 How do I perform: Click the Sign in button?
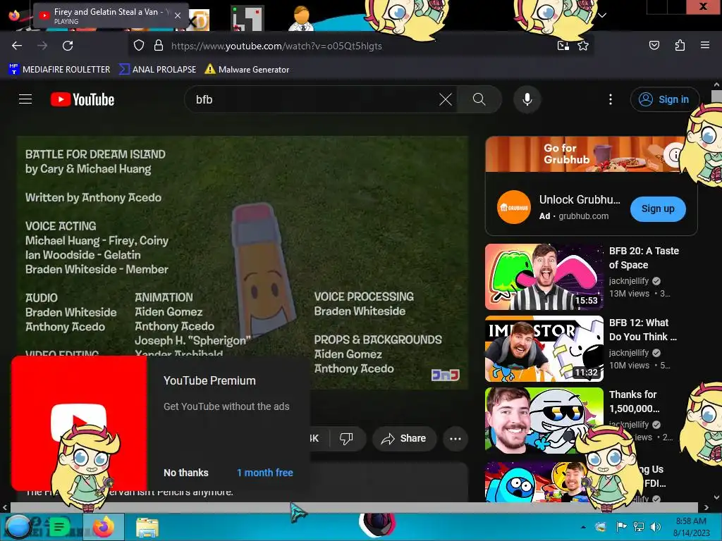tap(665, 99)
